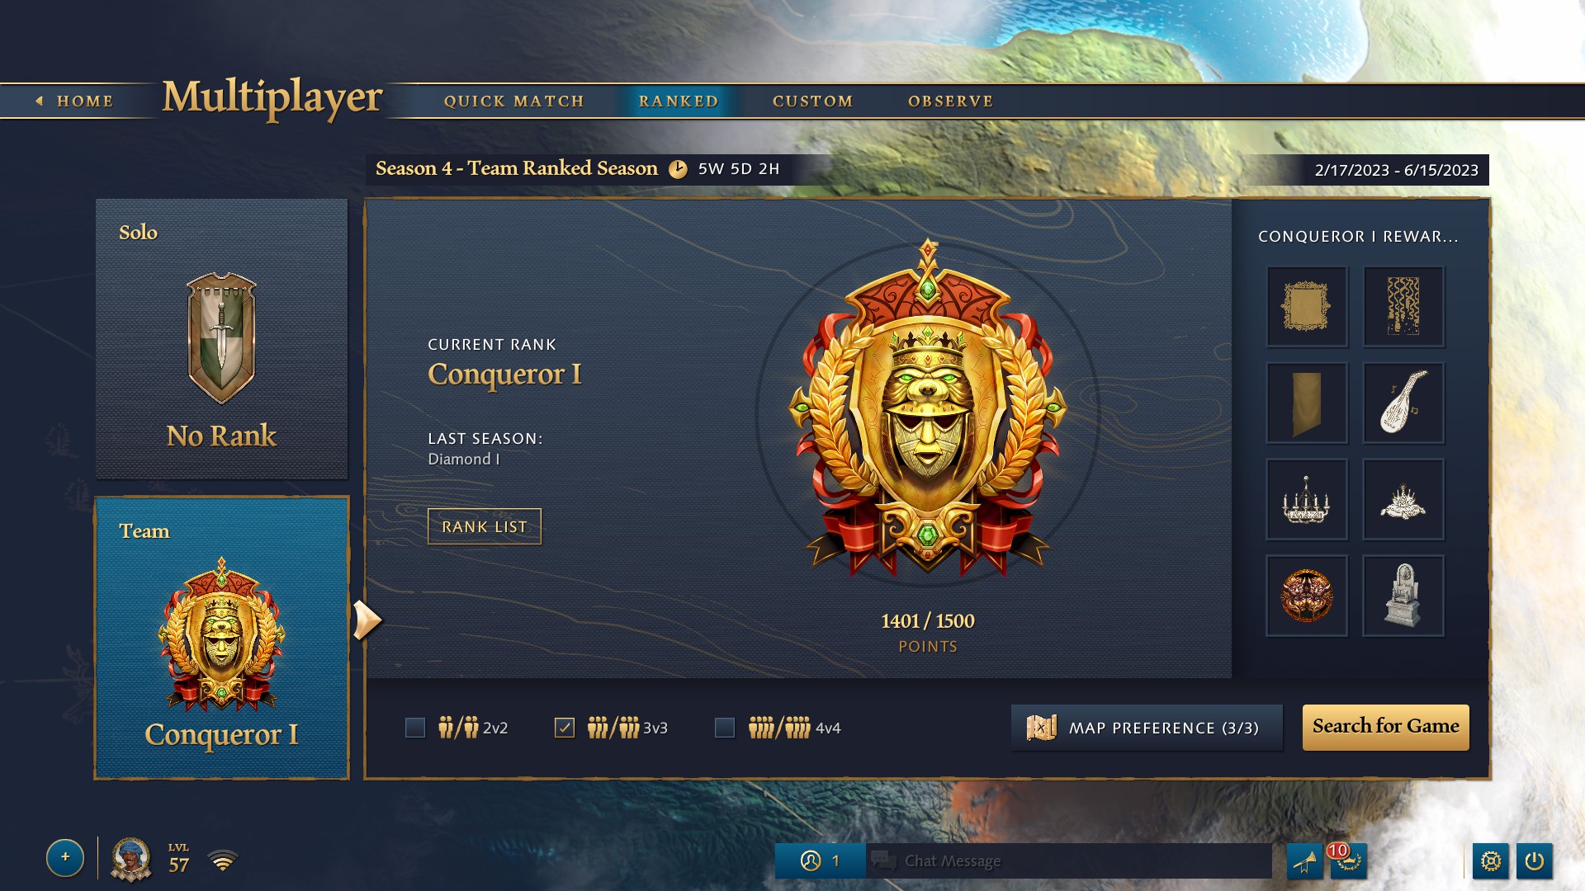This screenshot has height=891, width=1585.
Task: Switch to the Observe tab
Action: click(x=951, y=101)
